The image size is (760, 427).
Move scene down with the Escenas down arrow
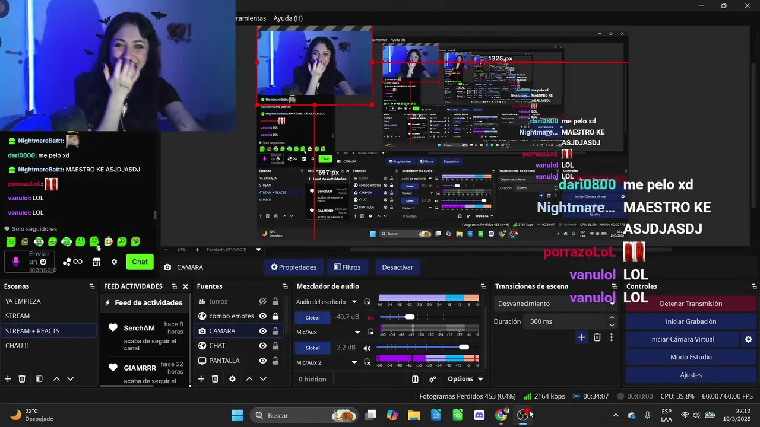point(70,379)
